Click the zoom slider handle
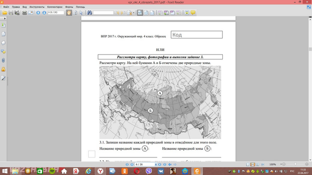 tap(295, 164)
